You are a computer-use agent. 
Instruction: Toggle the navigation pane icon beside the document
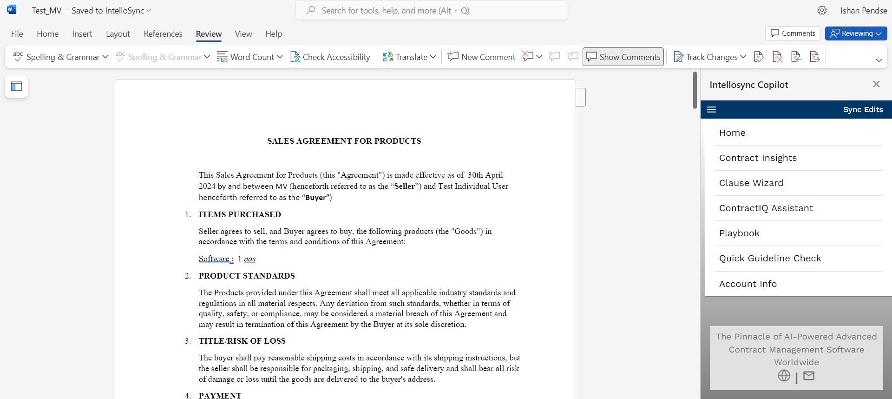click(x=17, y=86)
